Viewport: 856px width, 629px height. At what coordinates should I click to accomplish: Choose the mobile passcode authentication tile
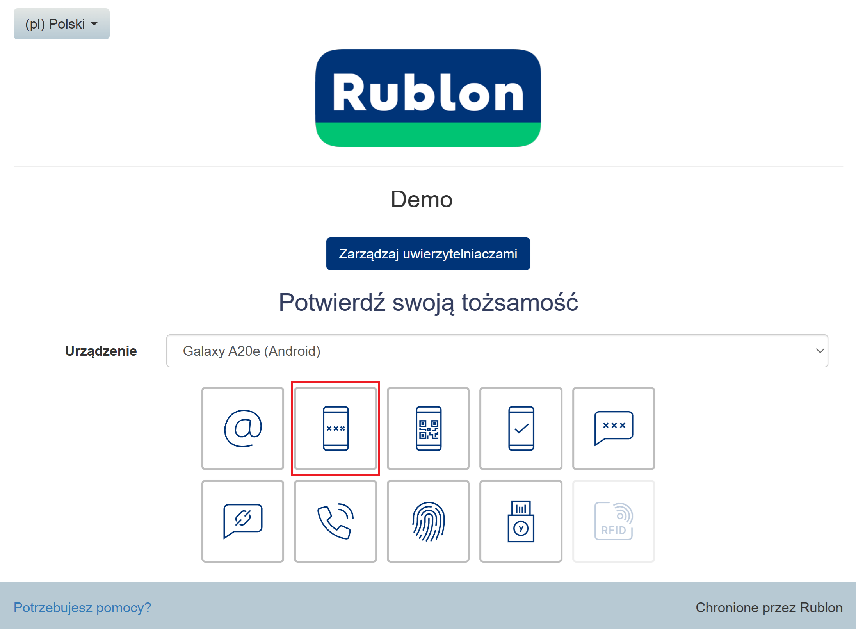tap(335, 428)
